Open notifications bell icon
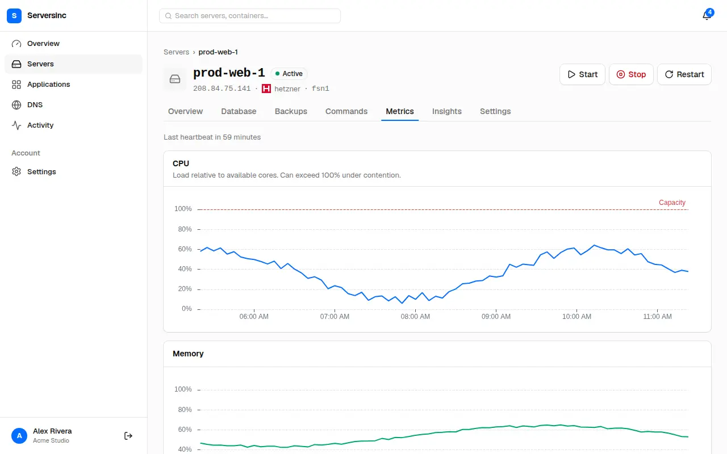This screenshot has height=454, width=727. [x=707, y=16]
